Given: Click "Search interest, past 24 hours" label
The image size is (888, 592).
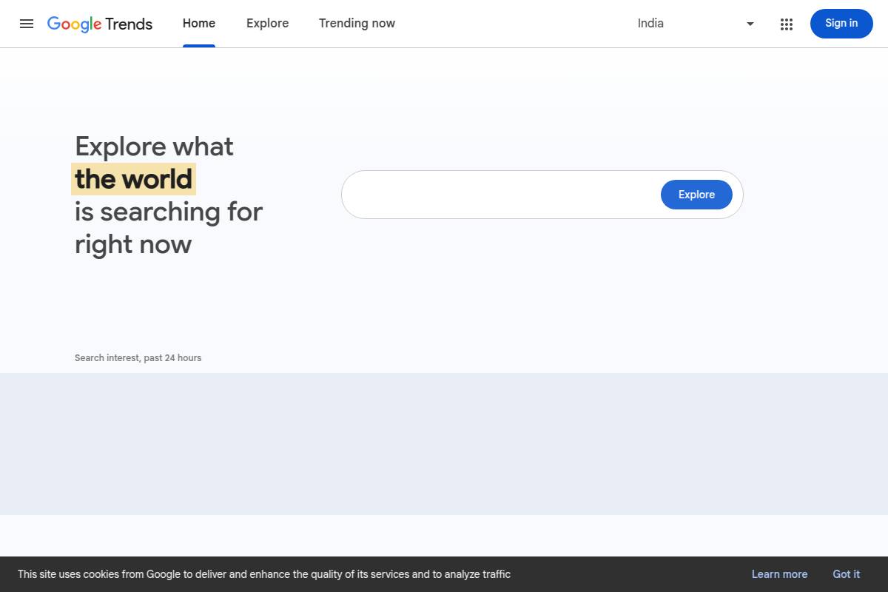Looking at the screenshot, I should click(x=138, y=358).
